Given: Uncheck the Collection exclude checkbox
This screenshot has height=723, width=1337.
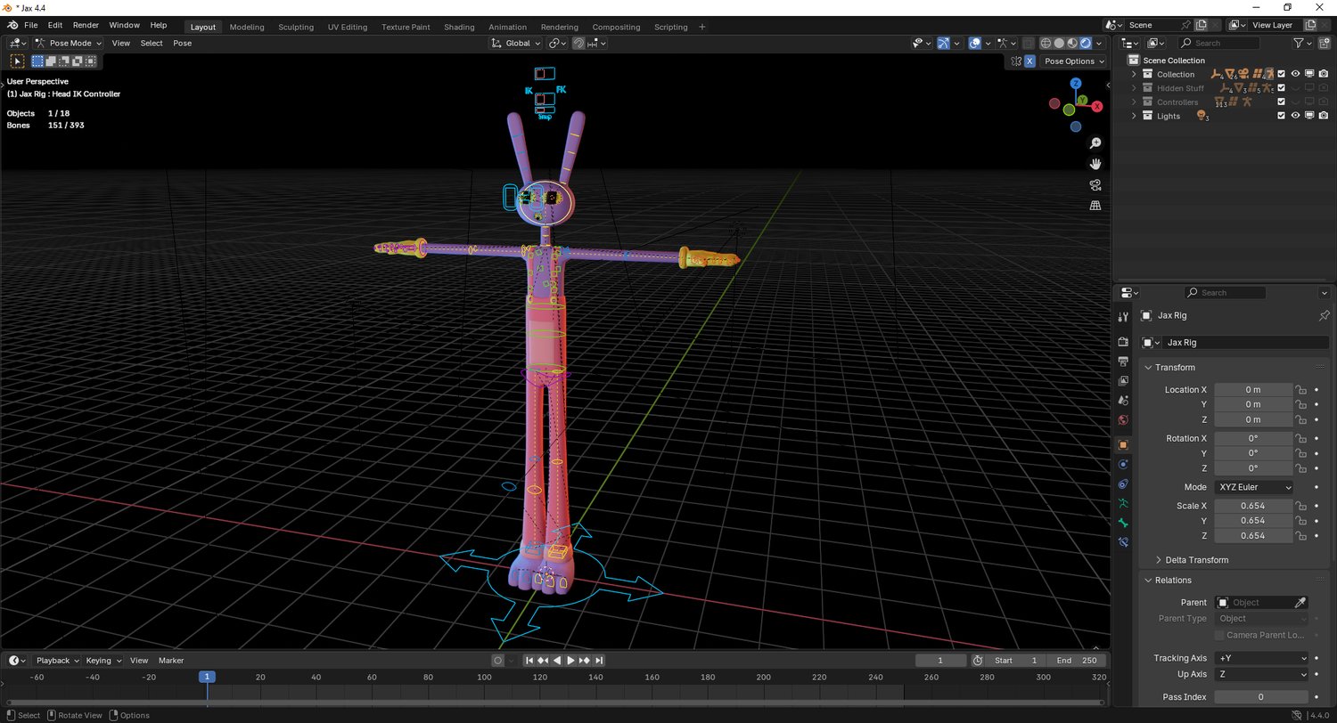Looking at the screenshot, I should tap(1282, 75).
